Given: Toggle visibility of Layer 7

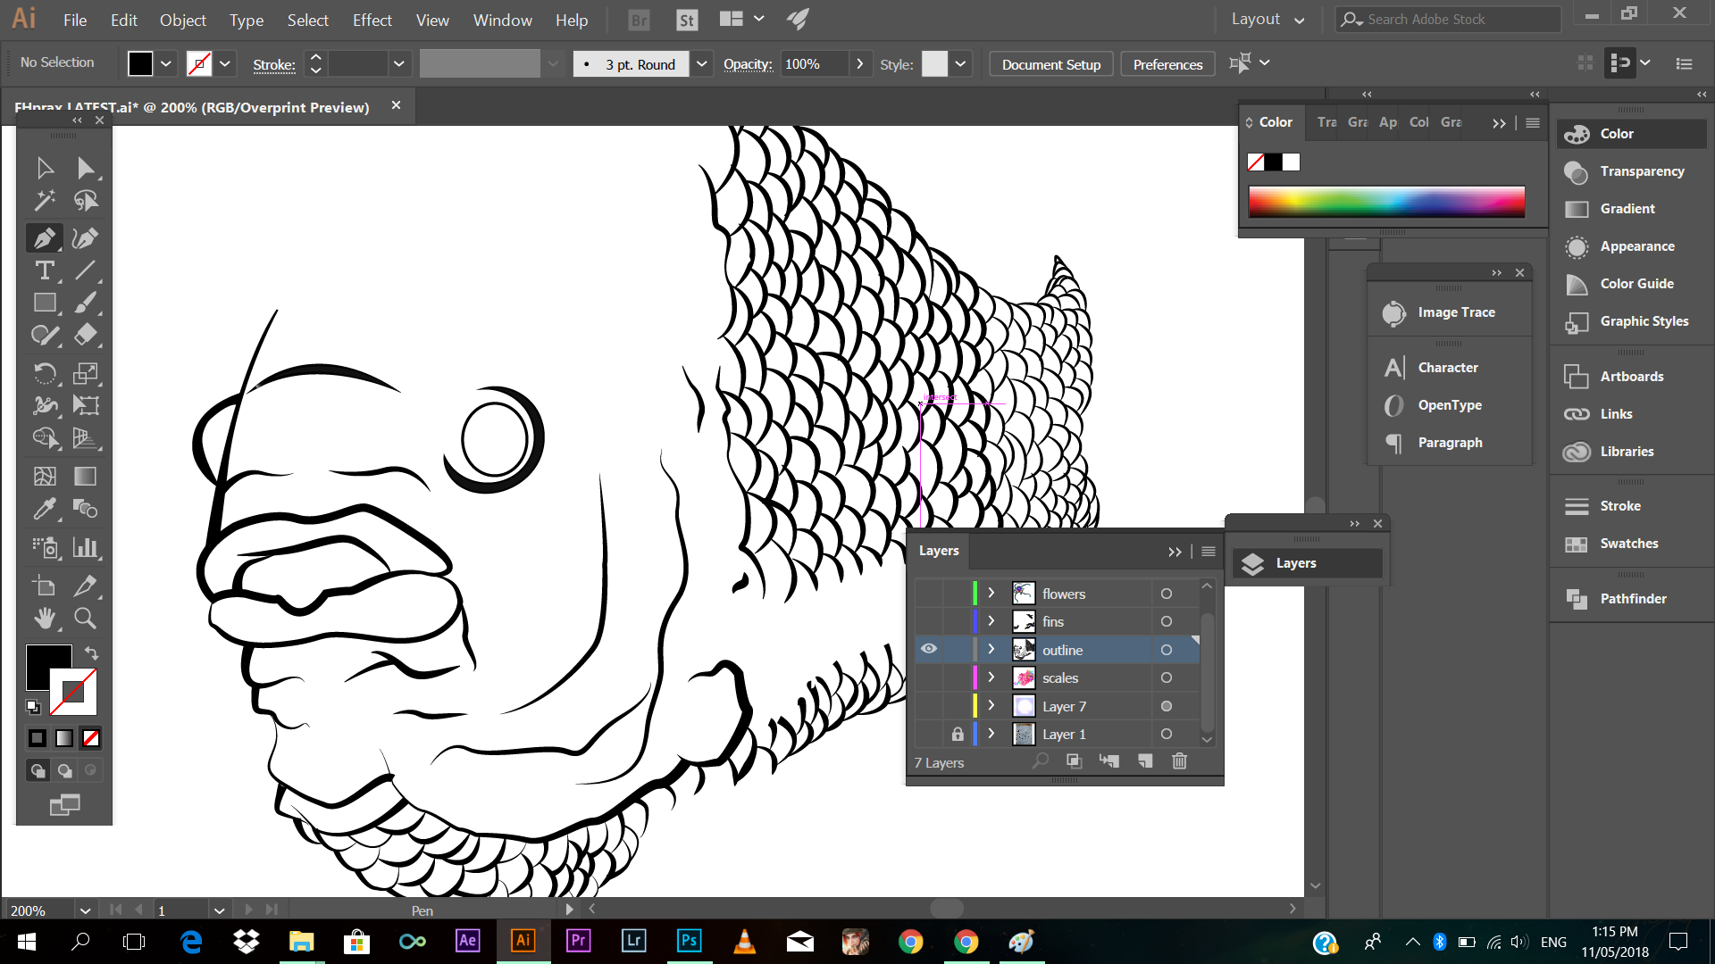Looking at the screenshot, I should [x=929, y=706].
